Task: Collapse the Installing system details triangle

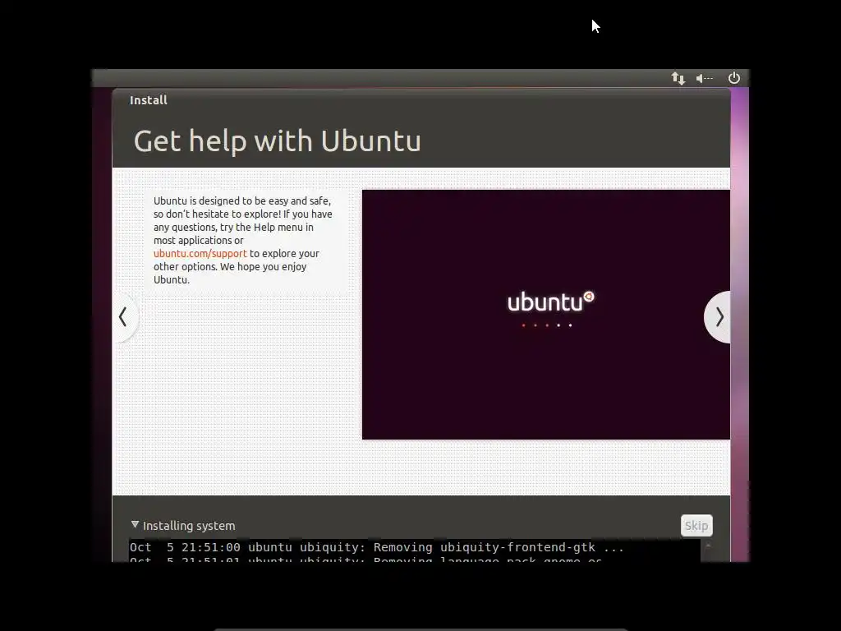Action: (x=135, y=525)
